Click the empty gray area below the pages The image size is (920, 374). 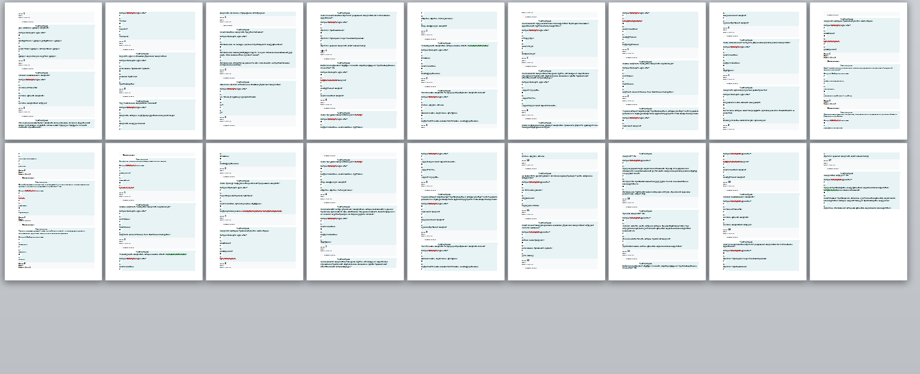tap(460, 328)
